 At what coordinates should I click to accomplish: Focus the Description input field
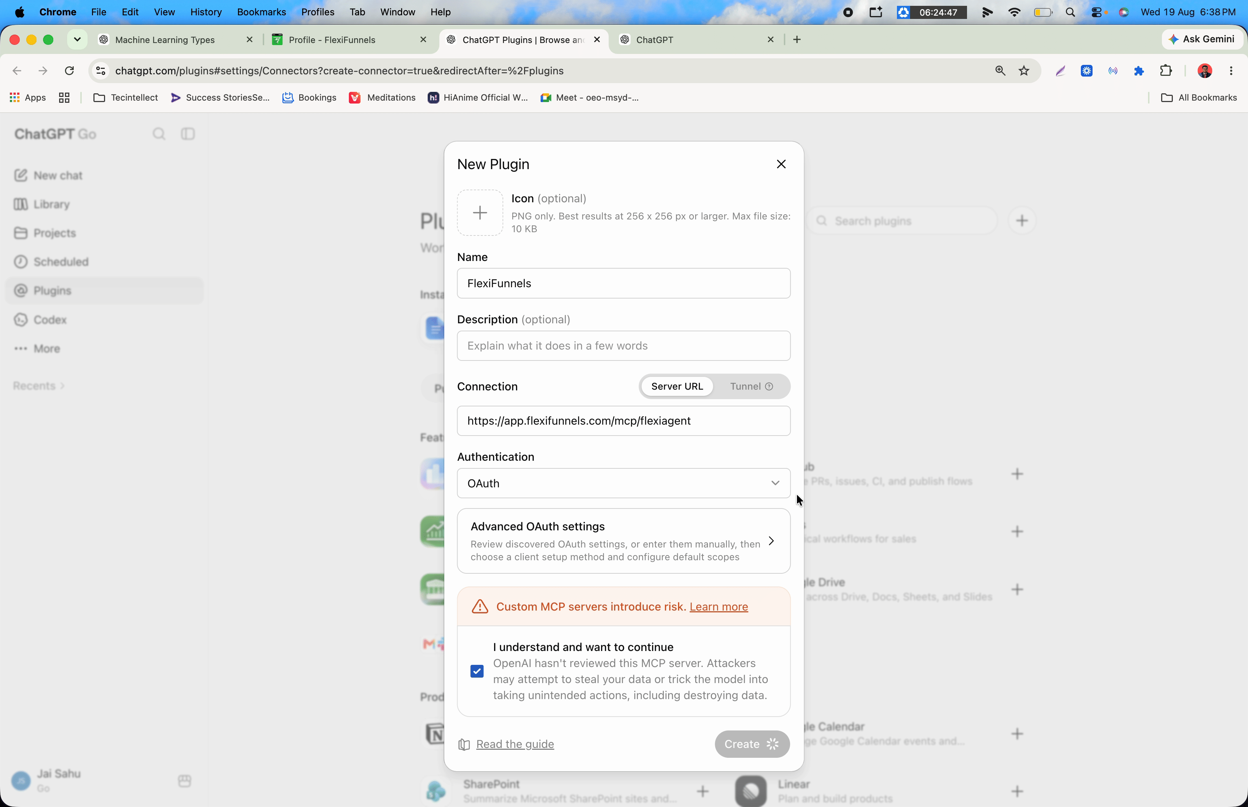pyautogui.click(x=624, y=346)
